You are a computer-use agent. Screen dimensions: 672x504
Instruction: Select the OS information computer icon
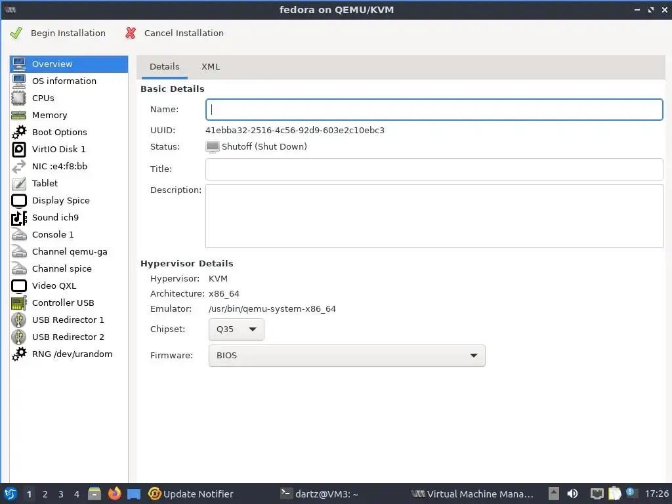[19, 81]
